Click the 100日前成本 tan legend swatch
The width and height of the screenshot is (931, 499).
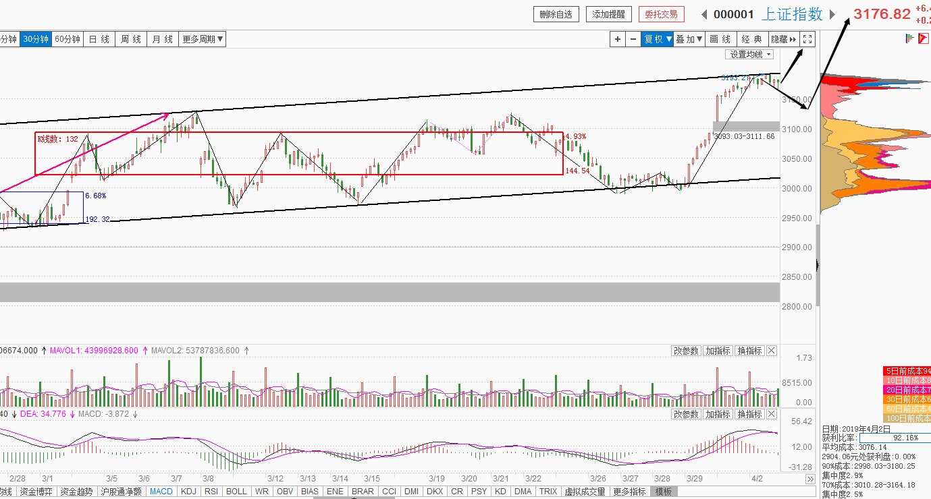pyautogui.click(x=907, y=418)
